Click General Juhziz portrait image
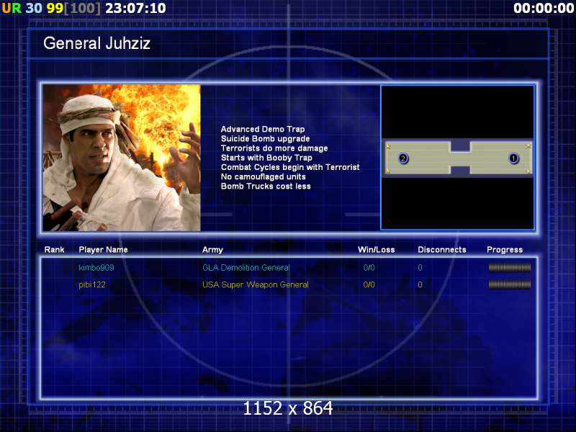 (122, 158)
